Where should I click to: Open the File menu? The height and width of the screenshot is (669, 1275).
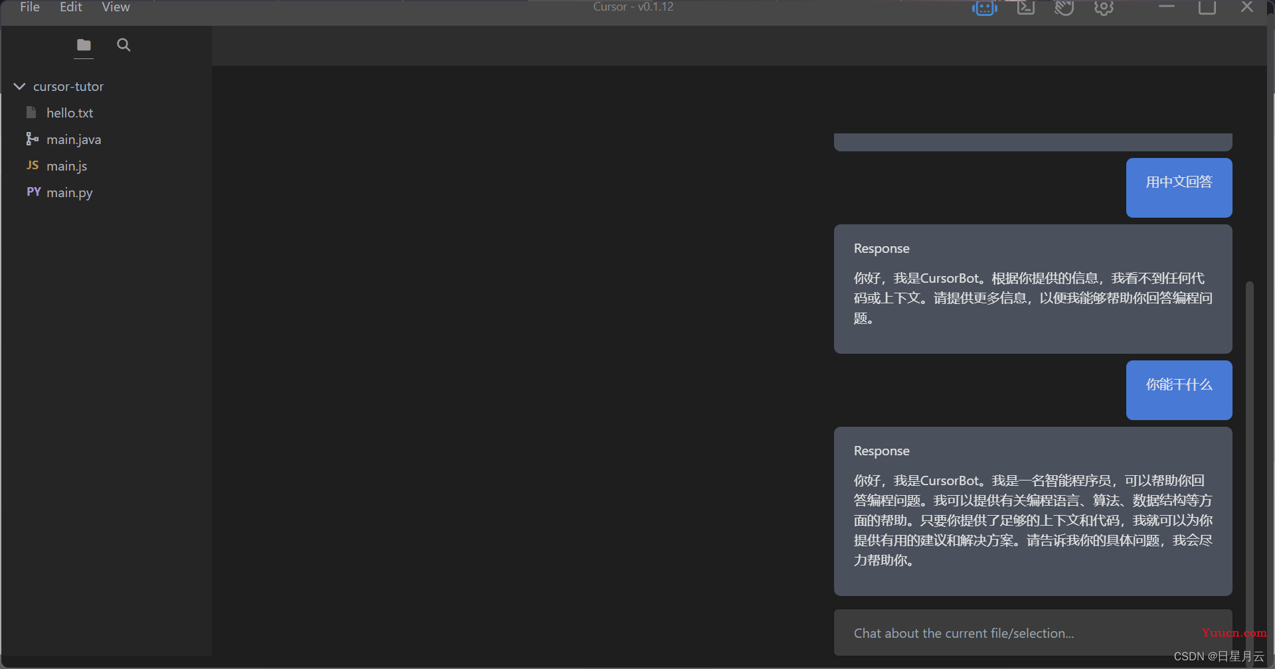click(30, 7)
